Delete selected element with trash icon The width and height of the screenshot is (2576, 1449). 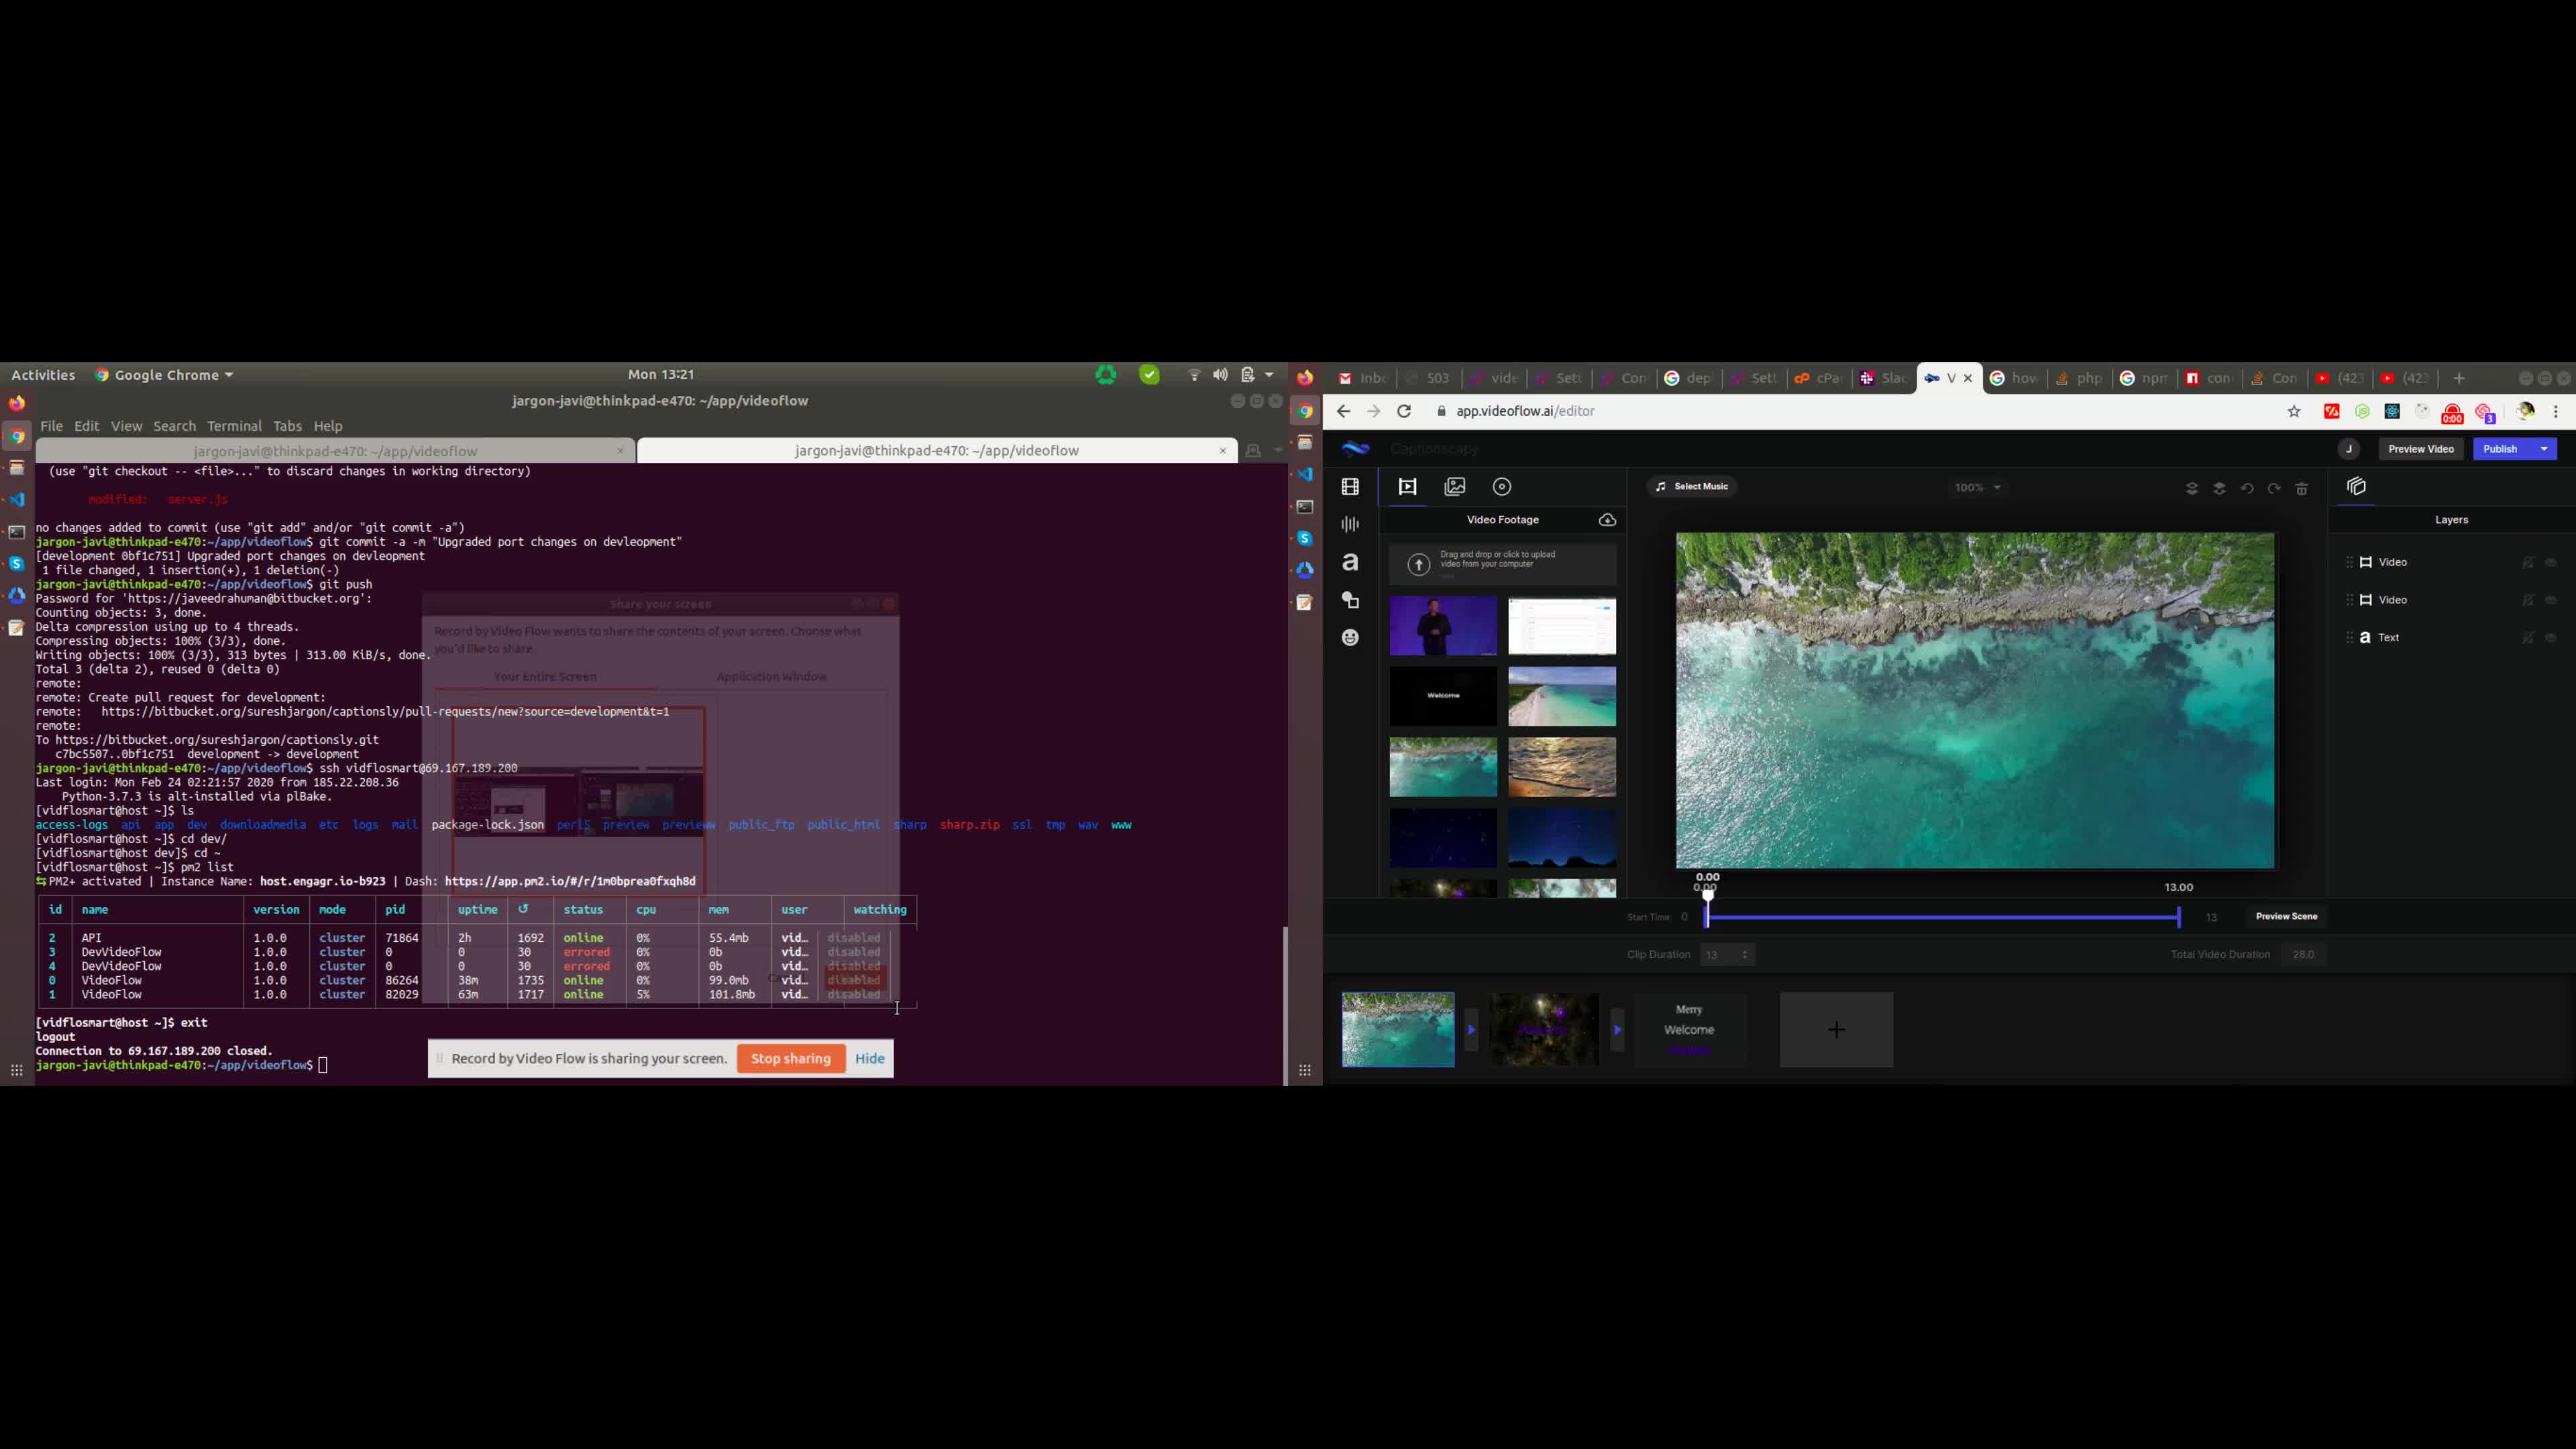point(2301,488)
